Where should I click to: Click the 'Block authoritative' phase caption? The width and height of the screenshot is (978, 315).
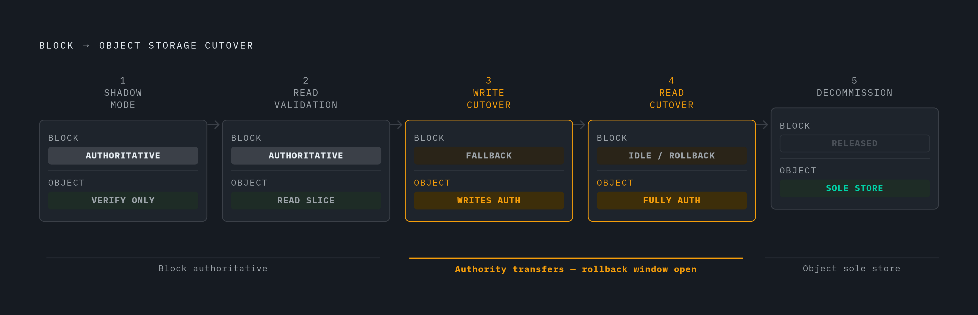213,268
